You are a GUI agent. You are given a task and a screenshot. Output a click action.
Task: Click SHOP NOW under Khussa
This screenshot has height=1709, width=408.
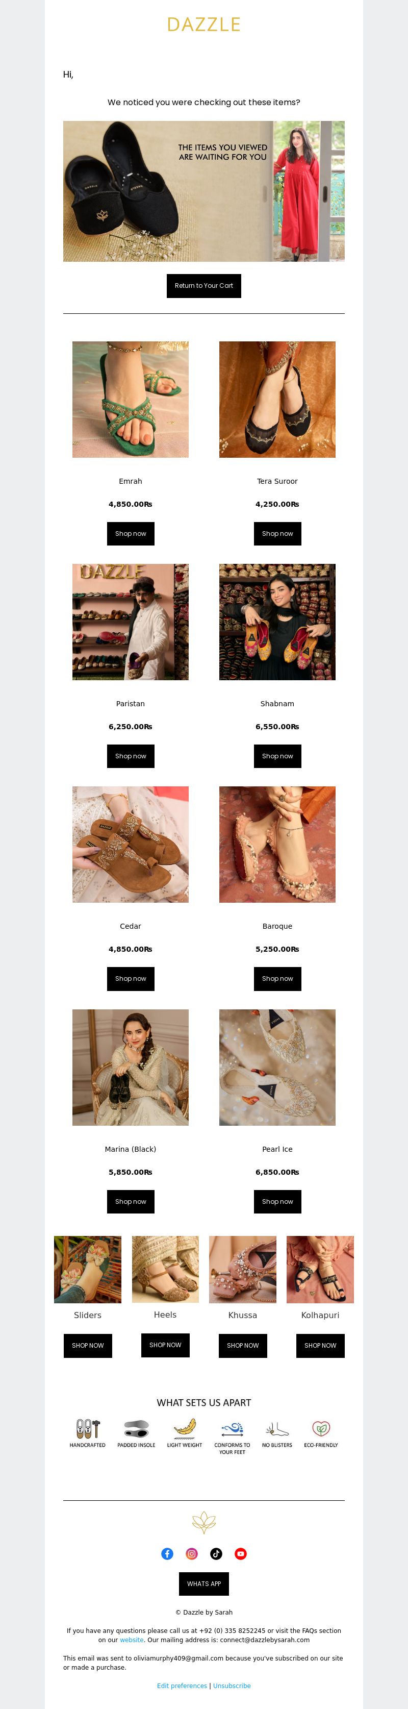[243, 1346]
